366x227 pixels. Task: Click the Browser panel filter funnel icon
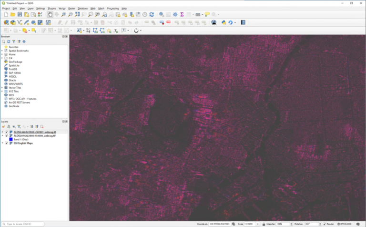pos(14,41)
